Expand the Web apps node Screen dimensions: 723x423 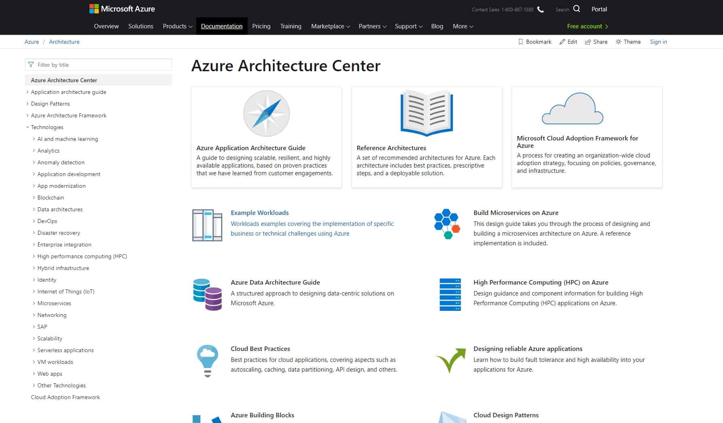[x=34, y=374]
